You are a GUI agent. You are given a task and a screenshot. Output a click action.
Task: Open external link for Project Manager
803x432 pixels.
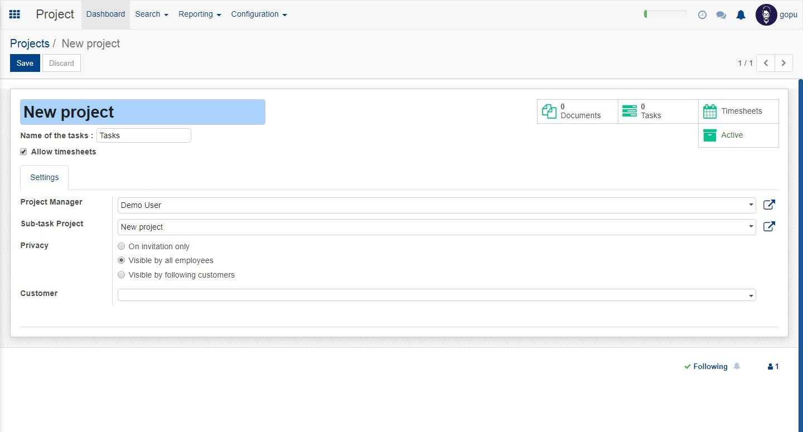(x=768, y=205)
